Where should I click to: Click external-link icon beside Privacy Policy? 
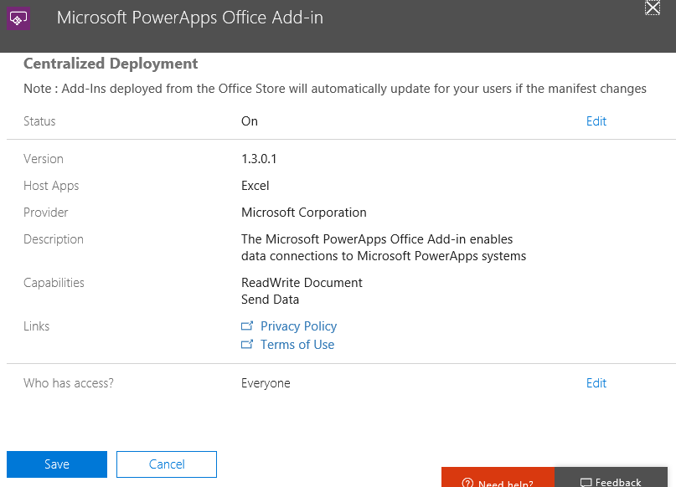pos(247,326)
